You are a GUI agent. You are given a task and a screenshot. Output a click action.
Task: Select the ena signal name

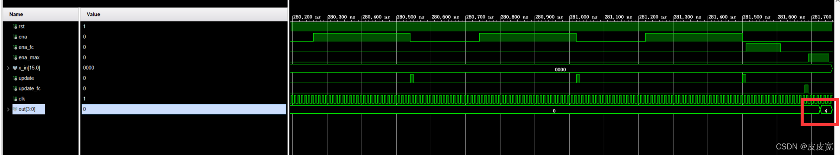(23, 37)
